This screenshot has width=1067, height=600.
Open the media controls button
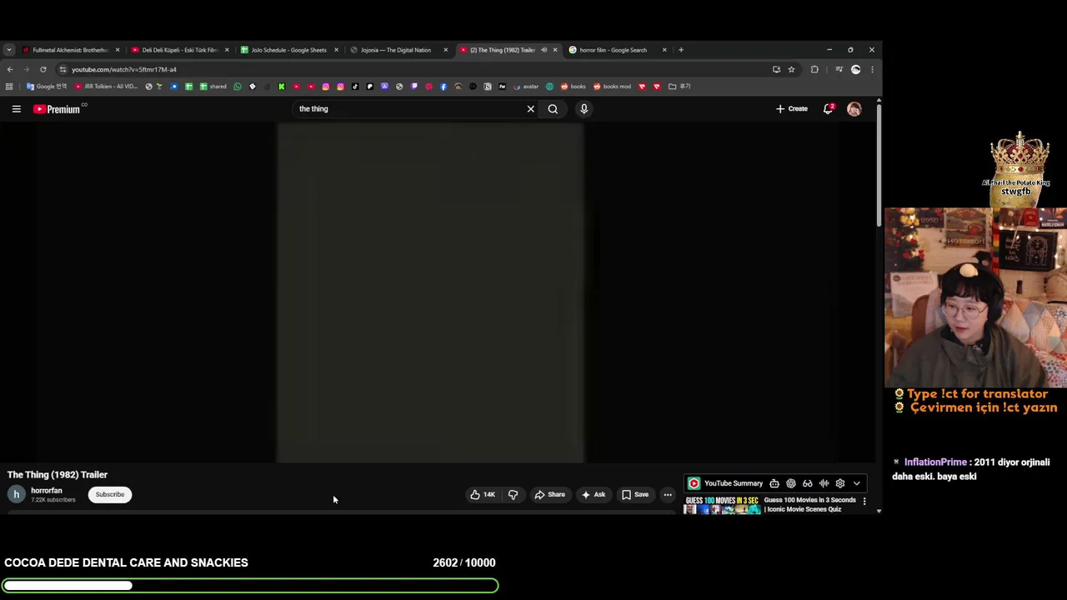(x=839, y=70)
